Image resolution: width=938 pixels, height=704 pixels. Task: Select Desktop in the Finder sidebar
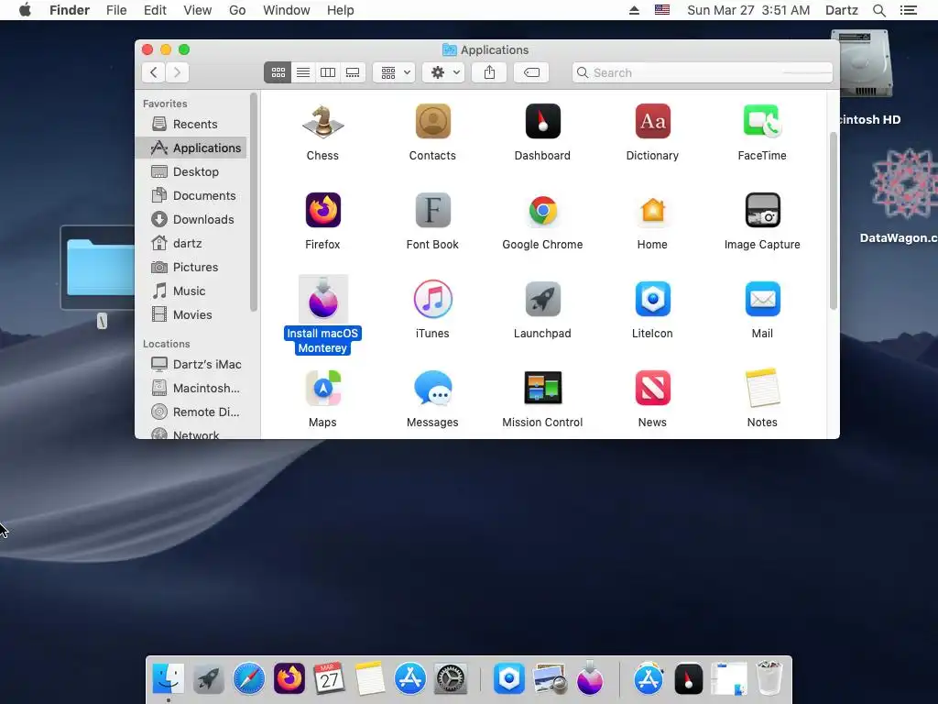pos(191,171)
